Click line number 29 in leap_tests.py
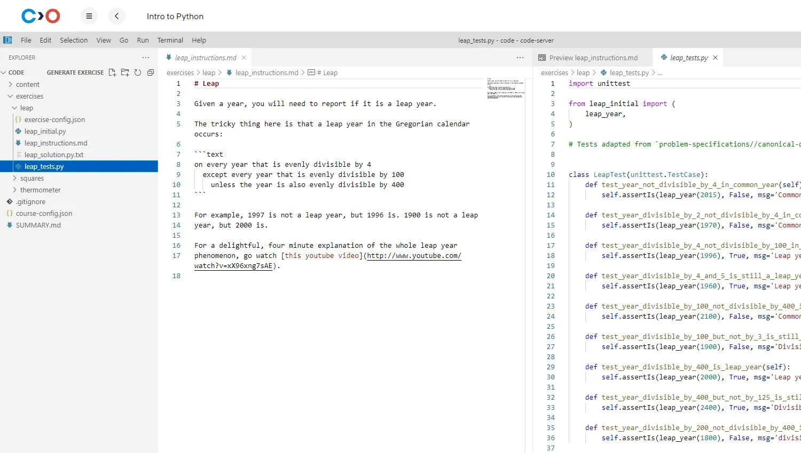 (x=551, y=367)
